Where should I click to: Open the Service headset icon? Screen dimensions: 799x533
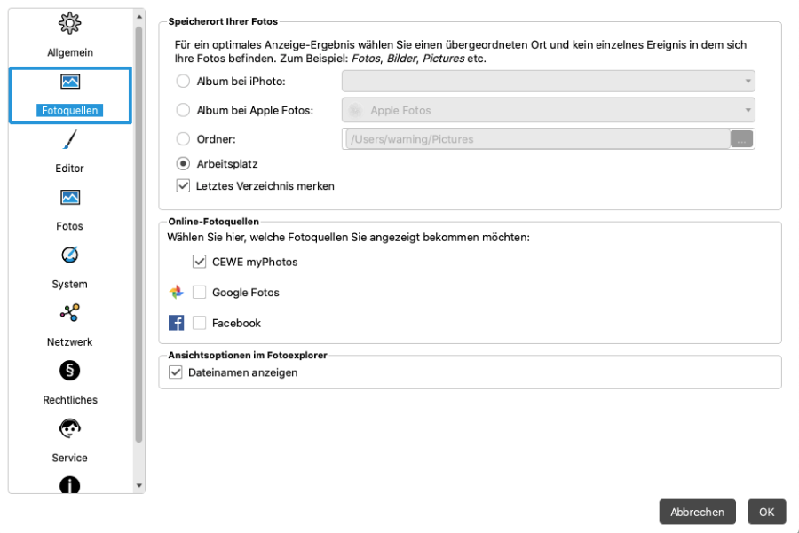click(69, 428)
